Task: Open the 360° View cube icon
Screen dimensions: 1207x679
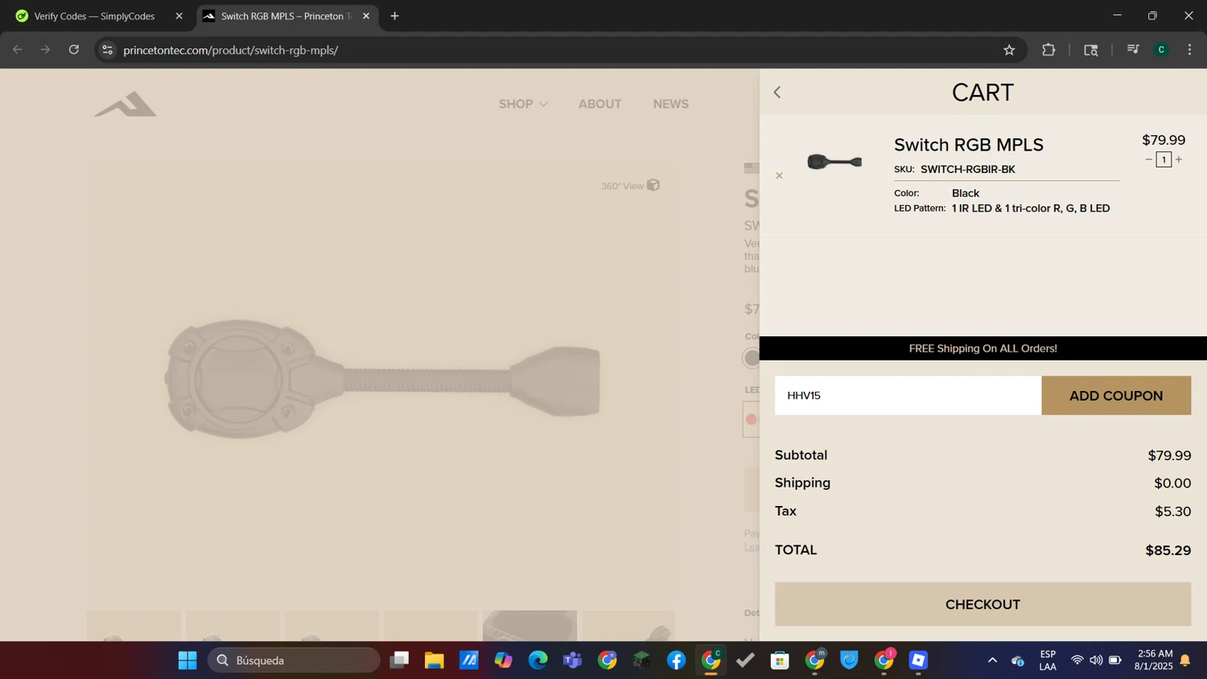Action: point(653,185)
